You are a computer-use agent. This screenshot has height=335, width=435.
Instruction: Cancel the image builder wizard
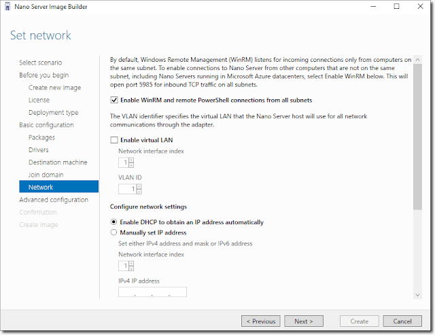[x=402, y=321]
